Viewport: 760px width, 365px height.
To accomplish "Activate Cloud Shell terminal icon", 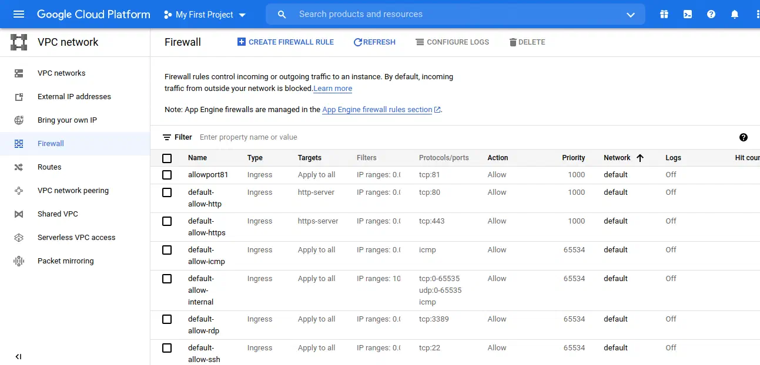I will pyautogui.click(x=688, y=14).
